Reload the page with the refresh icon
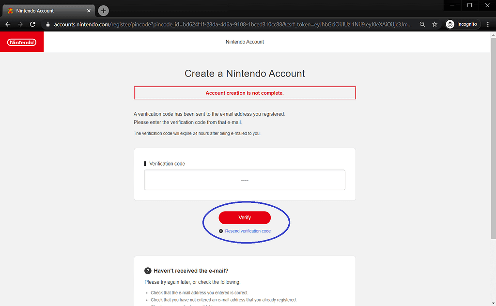This screenshot has height=306, width=496. coord(32,24)
